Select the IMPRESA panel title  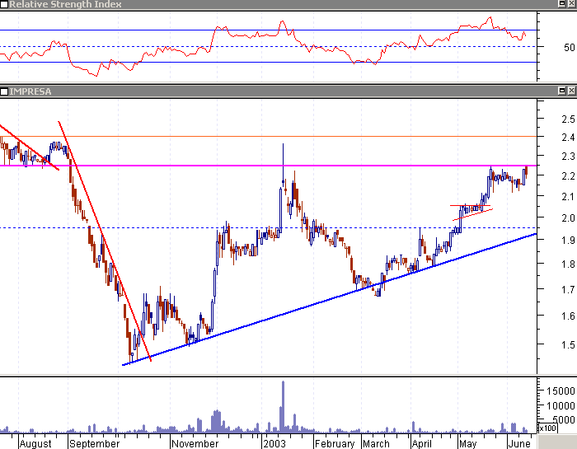point(30,91)
